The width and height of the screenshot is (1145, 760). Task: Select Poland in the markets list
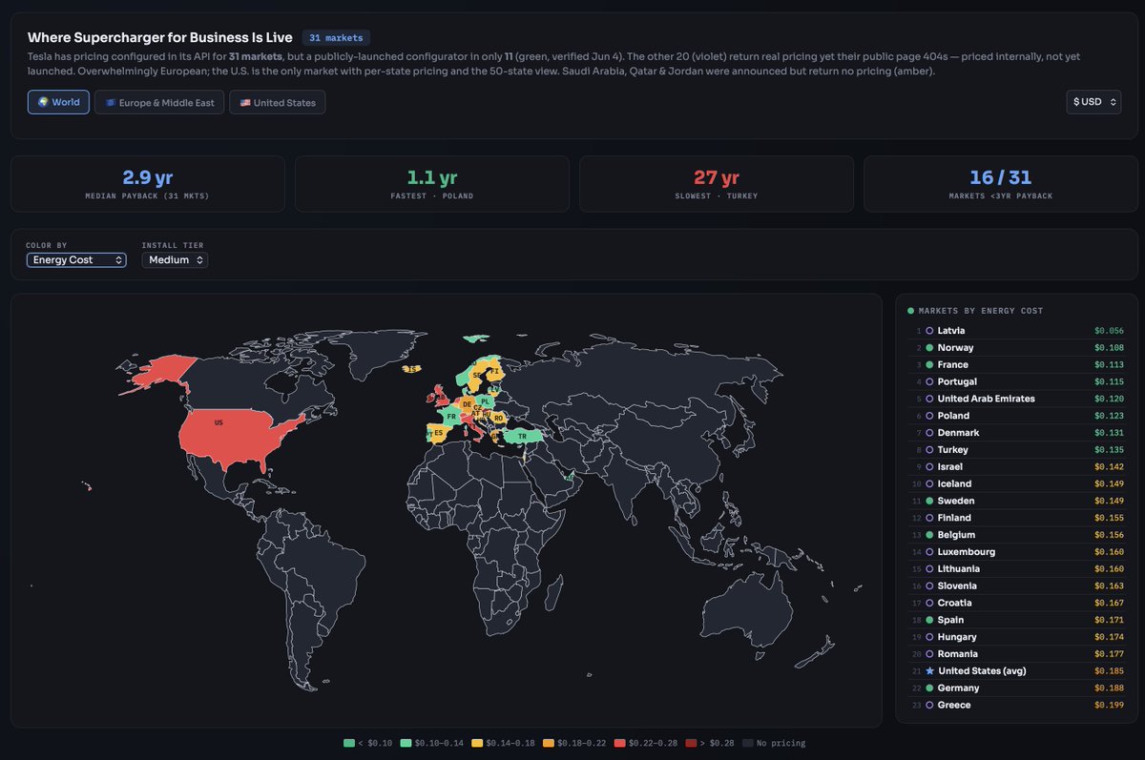point(1016,416)
